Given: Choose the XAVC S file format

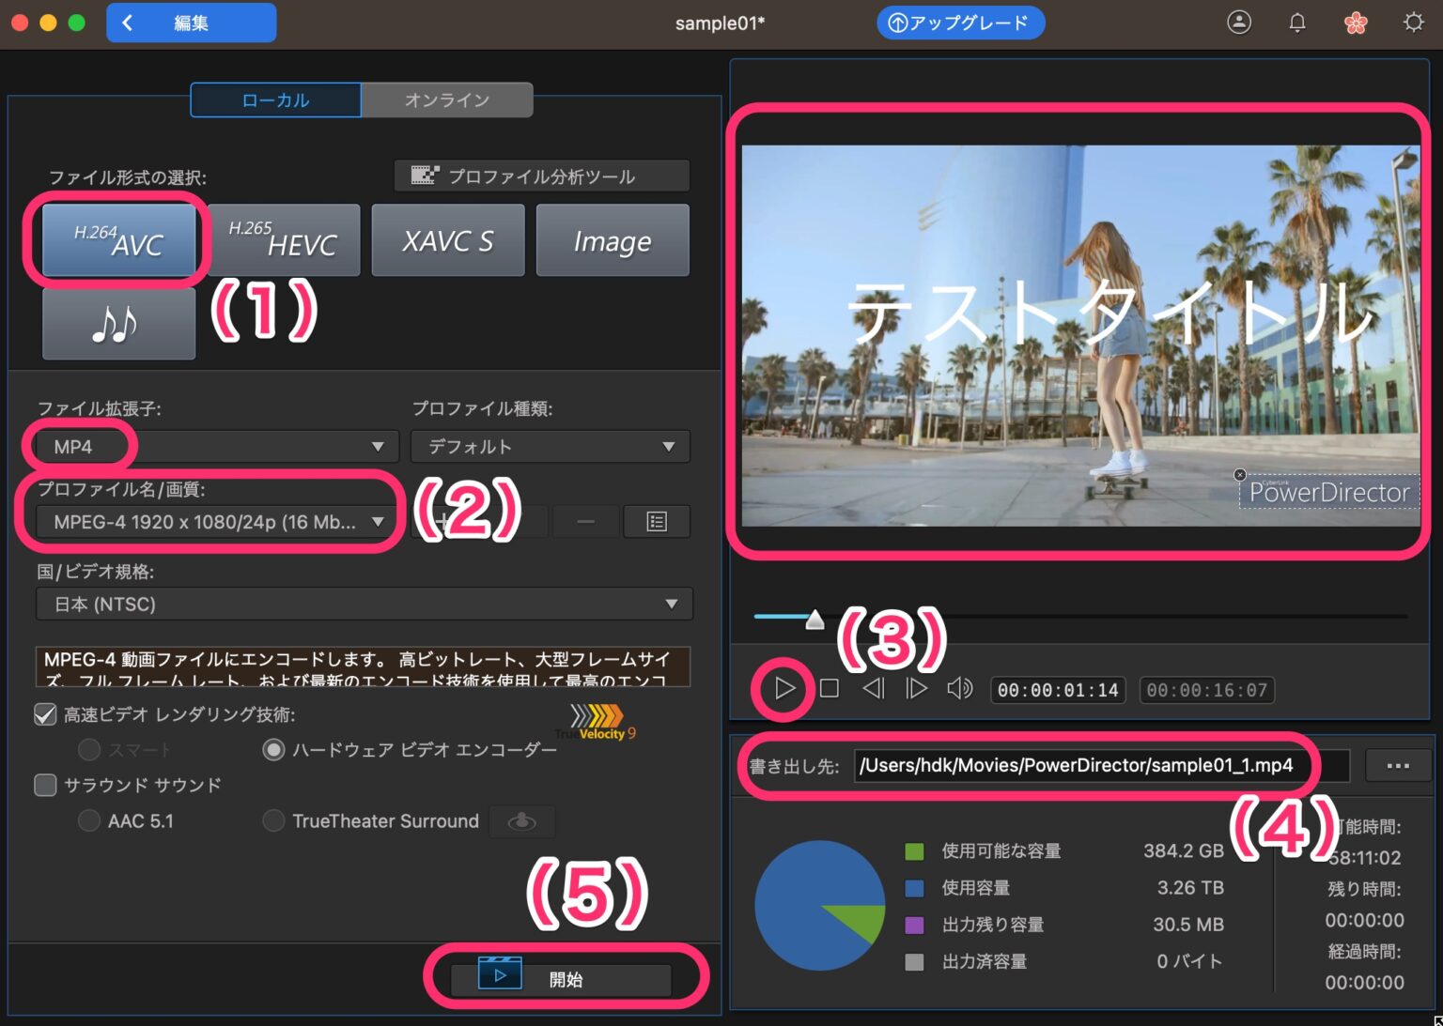Looking at the screenshot, I should point(448,240).
